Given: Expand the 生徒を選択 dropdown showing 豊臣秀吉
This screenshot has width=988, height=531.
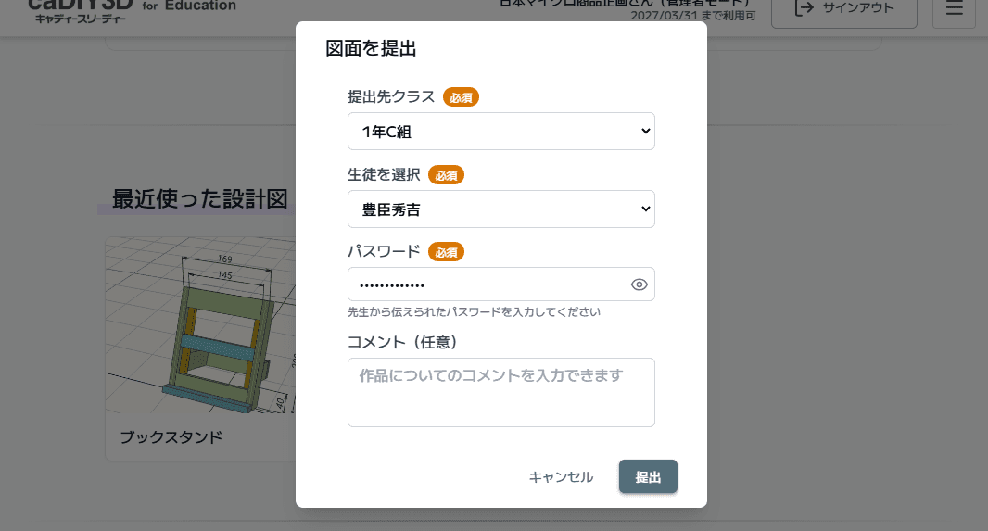Looking at the screenshot, I should click(x=500, y=209).
